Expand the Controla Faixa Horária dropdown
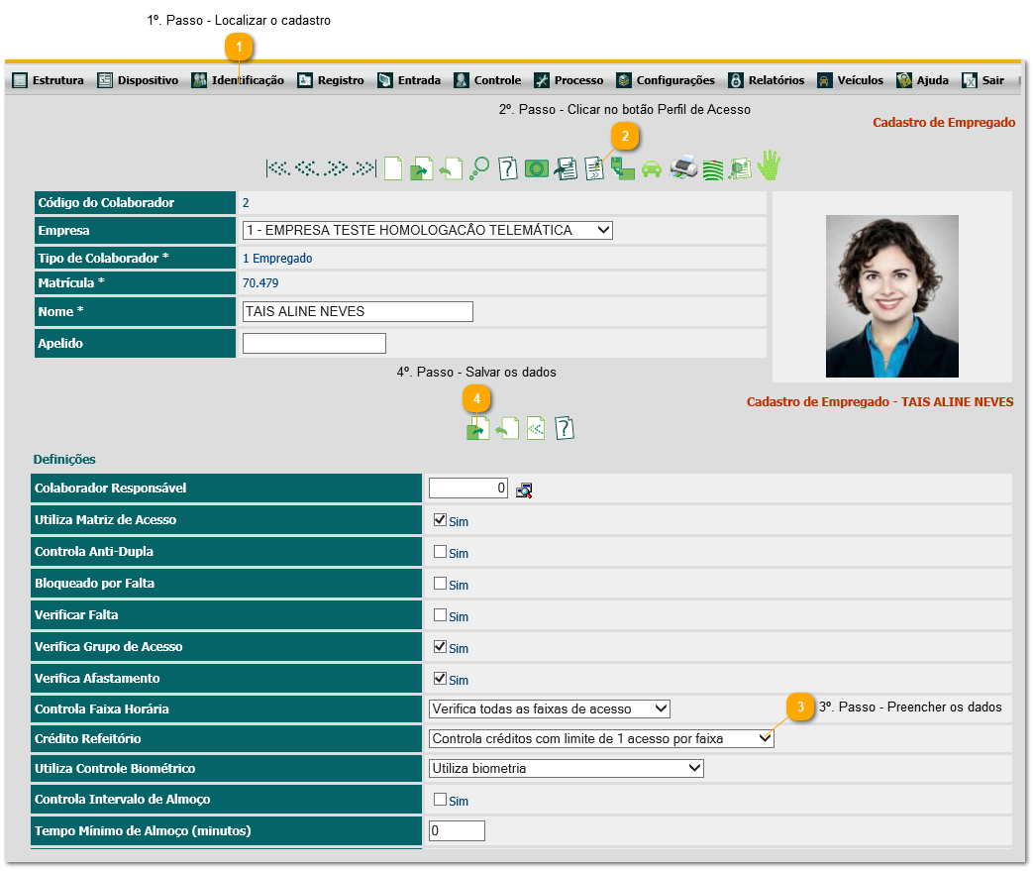The height and width of the screenshot is (871, 1034). (x=550, y=708)
